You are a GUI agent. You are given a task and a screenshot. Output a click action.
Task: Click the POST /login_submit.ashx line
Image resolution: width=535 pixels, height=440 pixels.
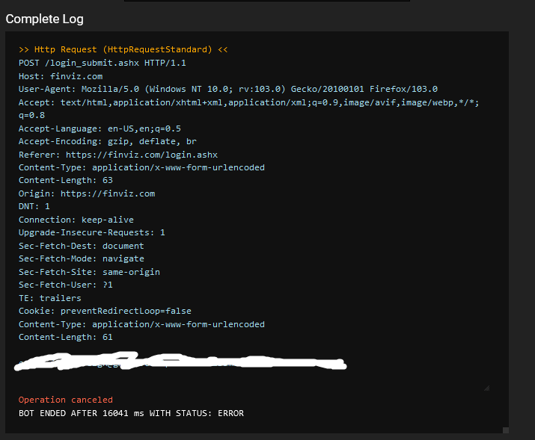(102, 63)
